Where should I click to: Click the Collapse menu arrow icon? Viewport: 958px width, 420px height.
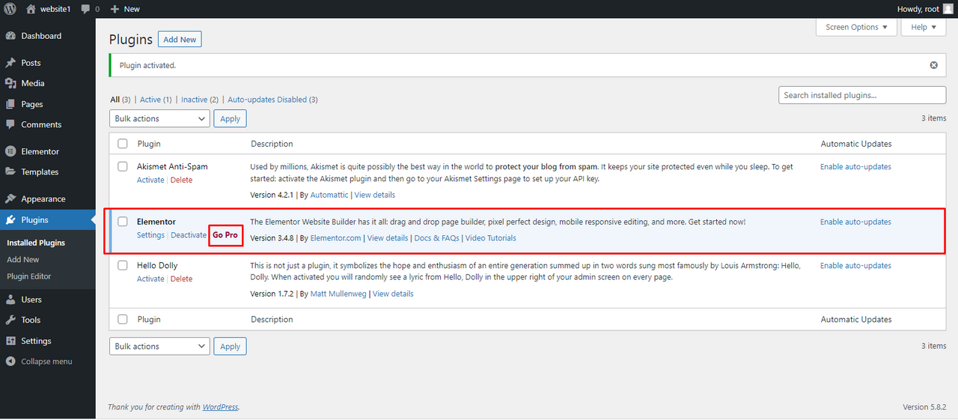(10, 361)
